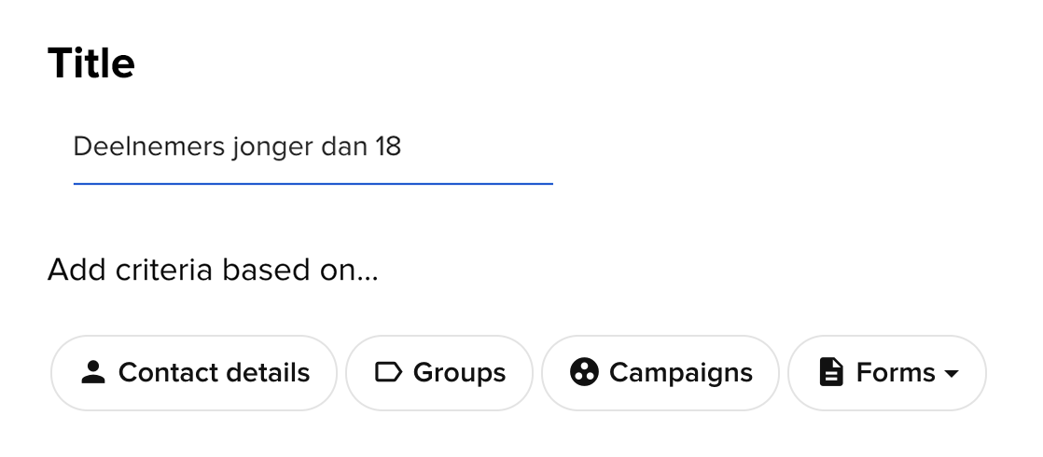Click the blue underline of Title field
The height and width of the screenshot is (457, 1043).
(313, 184)
